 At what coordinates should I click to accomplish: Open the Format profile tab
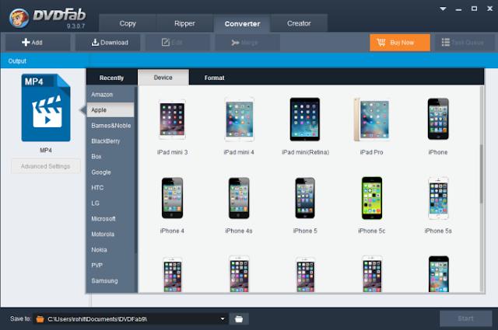[x=215, y=78]
